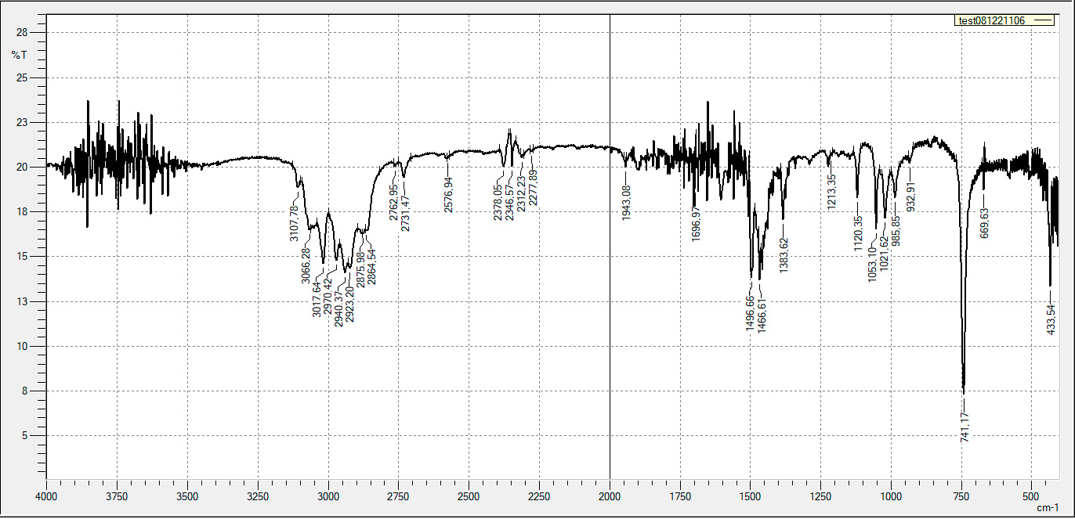This screenshot has height=519, width=1075.
Task: Click the 1943.08 peak label
Action: 626,203
